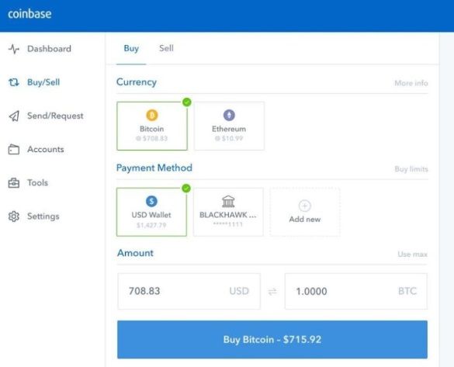454x367 pixels.
Task: Open the Buy tab
Action: click(x=131, y=48)
